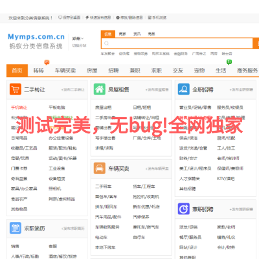The image size is (259, 259).
Task: Open the 日常用品 category link
Action: [19, 138]
